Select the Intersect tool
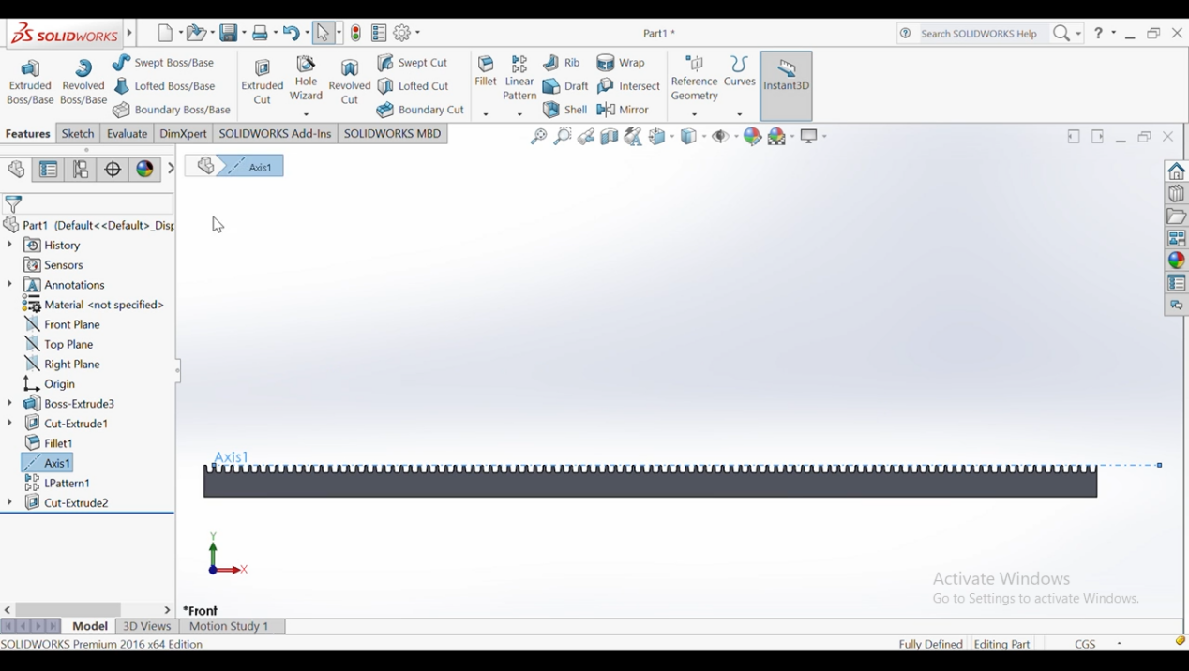Viewport: 1189px width, 671px height. pyautogui.click(x=629, y=86)
